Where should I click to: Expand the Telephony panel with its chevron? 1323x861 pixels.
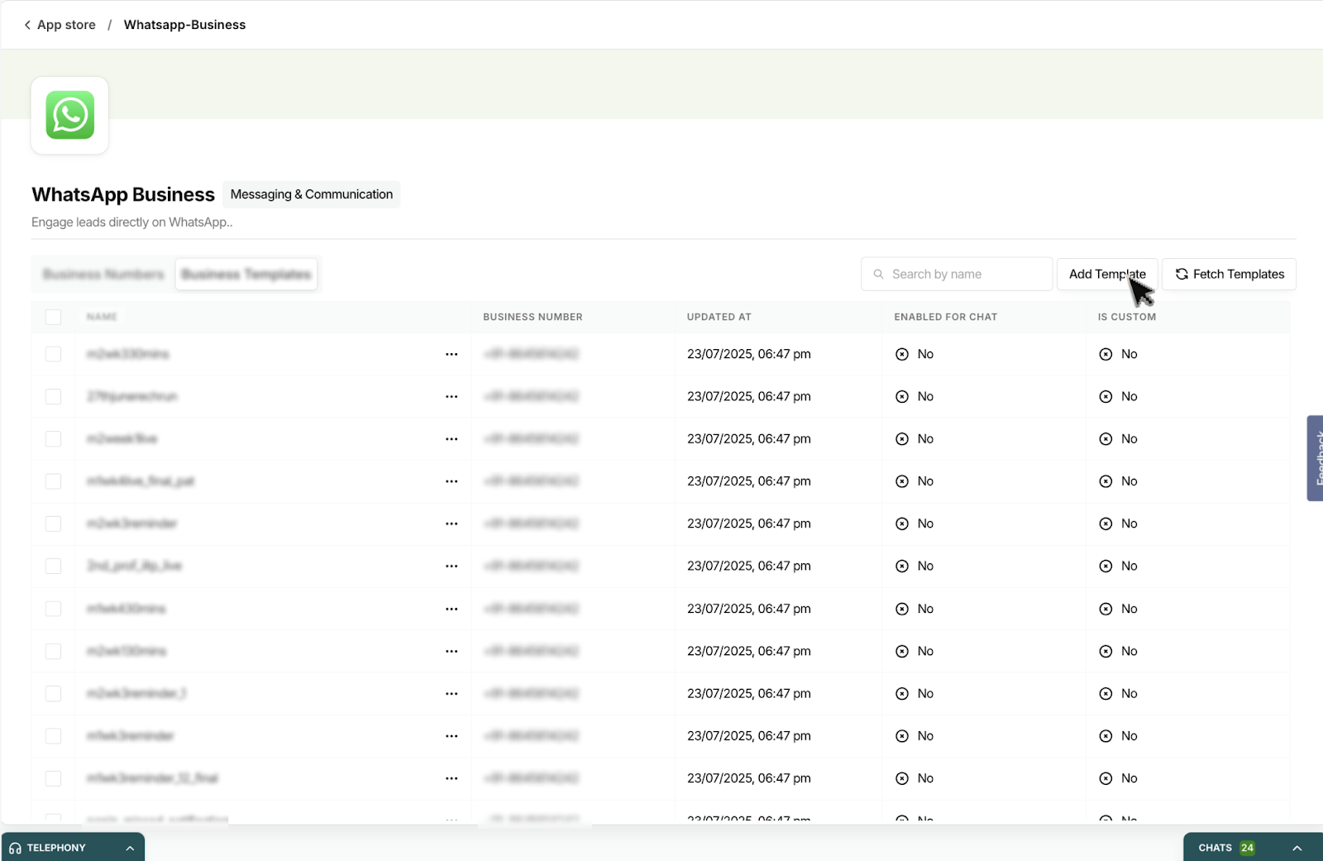tap(130, 848)
